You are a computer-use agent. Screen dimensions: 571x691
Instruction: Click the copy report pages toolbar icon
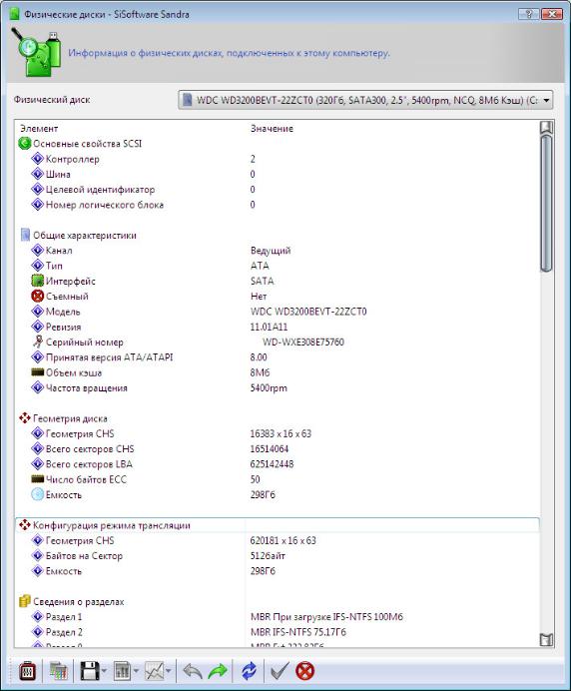click(x=58, y=671)
